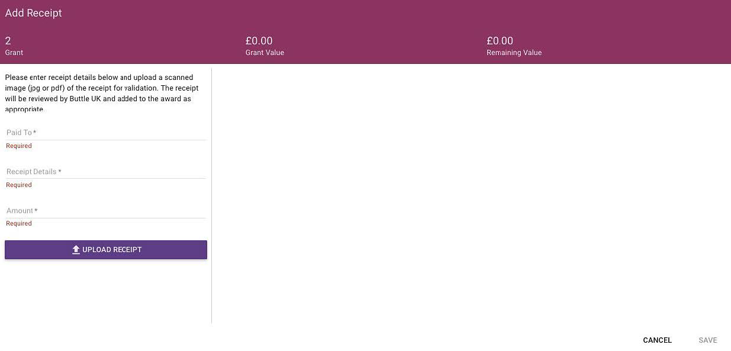The width and height of the screenshot is (731, 351).
Task: Select the Amount input field
Action: (x=105, y=211)
